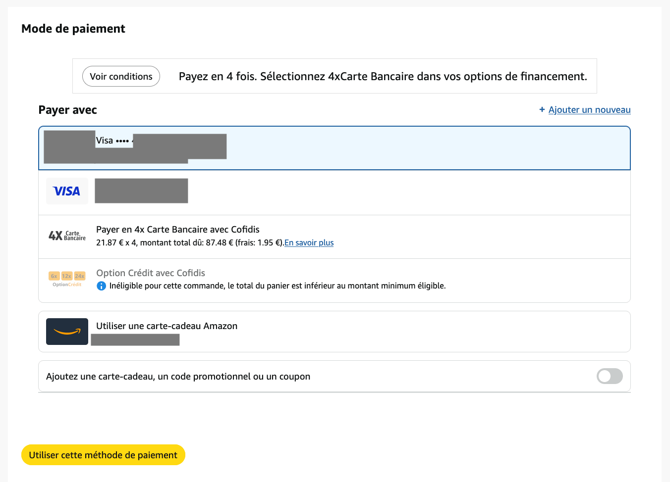This screenshot has width=670, height=482.
Task: Select the highlighted Visa card payment method
Action: coord(334,148)
